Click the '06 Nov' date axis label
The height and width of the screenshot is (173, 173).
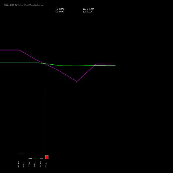(18, 164)
